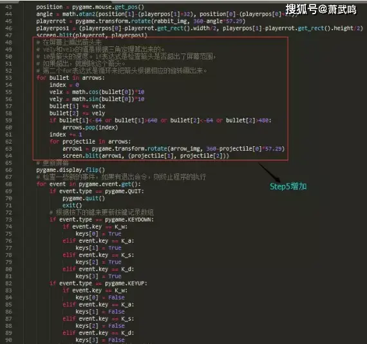Click 'if event.type == pygame.KEYUP:' line
The height and width of the screenshot is (344, 367).
tap(99, 283)
